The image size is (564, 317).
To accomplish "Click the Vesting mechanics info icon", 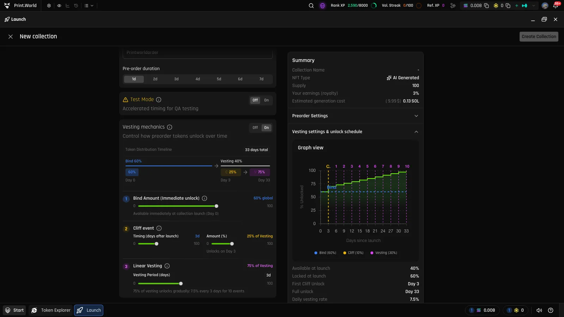I will pos(170,127).
